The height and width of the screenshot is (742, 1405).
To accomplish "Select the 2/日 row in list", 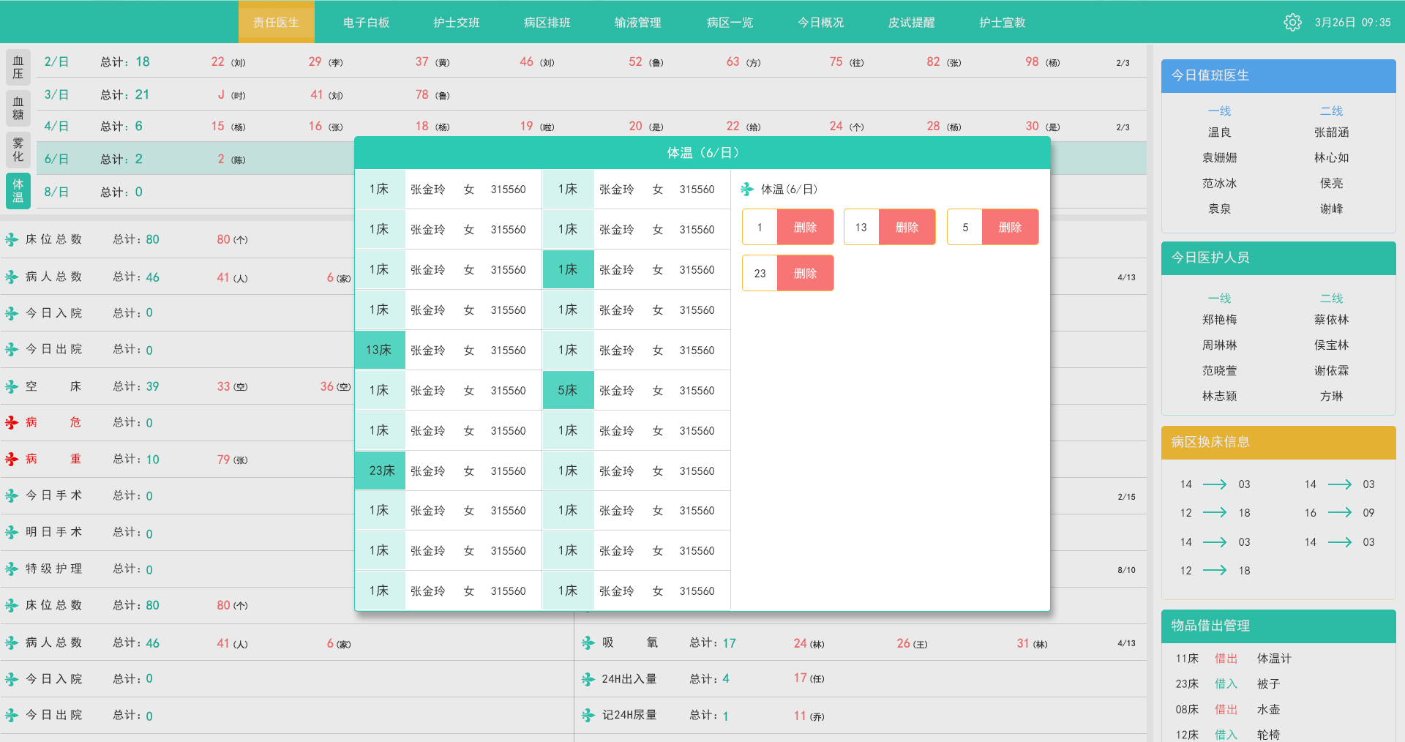I will 57,62.
